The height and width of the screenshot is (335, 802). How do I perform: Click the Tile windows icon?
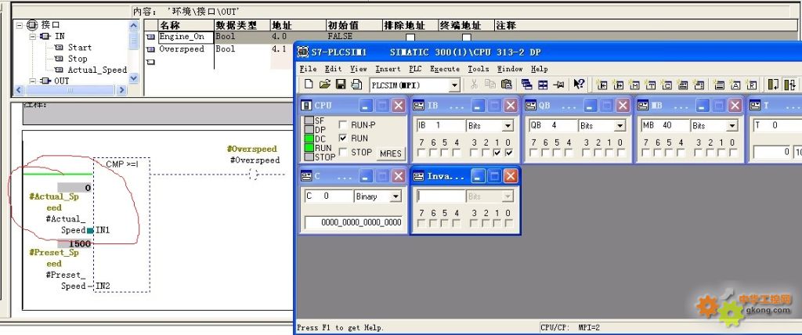[x=543, y=85]
